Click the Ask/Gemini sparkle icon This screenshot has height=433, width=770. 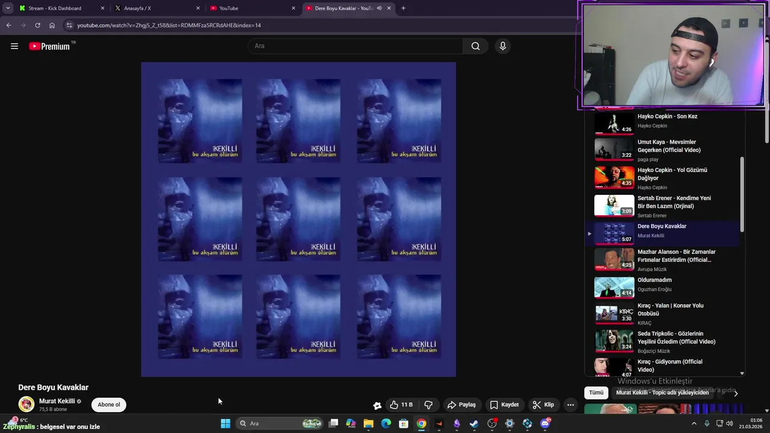click(377, 405)
